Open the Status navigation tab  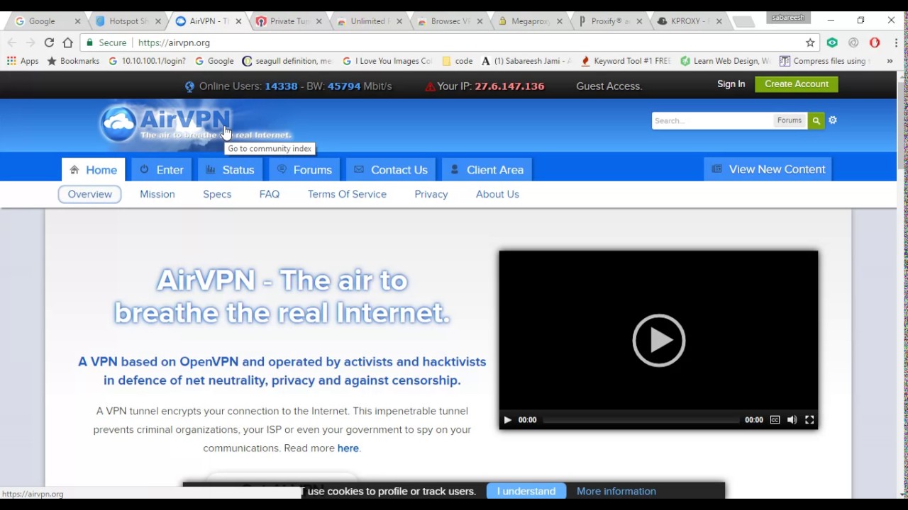point(230,170)
